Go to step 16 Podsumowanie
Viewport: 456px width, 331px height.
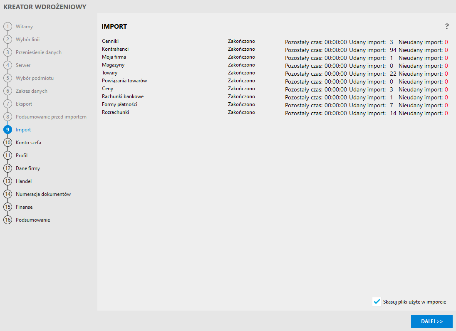[x=27, y=220]
